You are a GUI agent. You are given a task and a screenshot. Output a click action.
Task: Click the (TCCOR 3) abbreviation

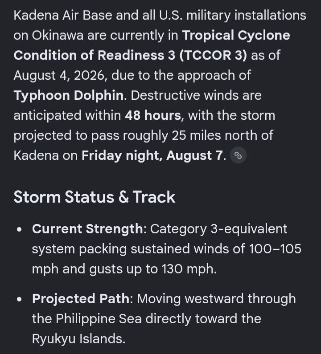point(213,55)
